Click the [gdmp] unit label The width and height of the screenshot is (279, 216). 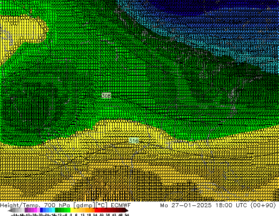point(84,205)
